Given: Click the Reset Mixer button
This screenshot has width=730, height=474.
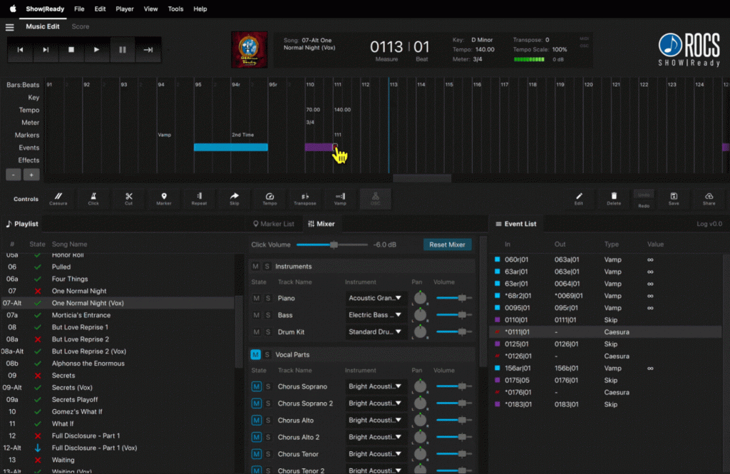Looking at the screenshot, I should (x=447, y=244).
